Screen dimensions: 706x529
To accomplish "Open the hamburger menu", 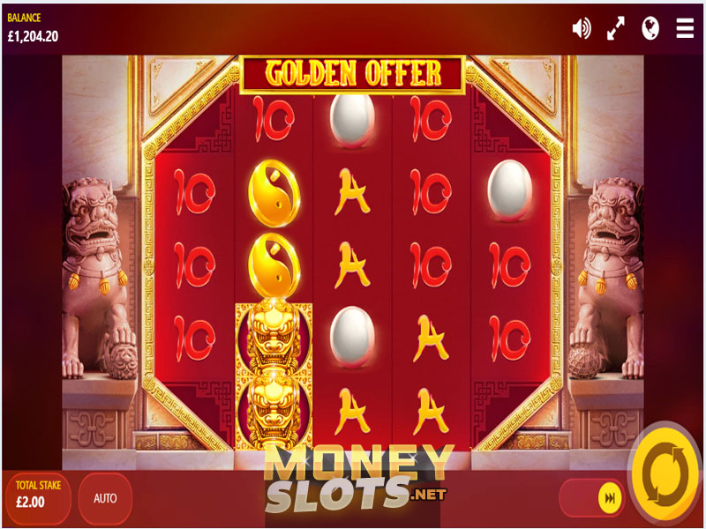I will [685, 28].
